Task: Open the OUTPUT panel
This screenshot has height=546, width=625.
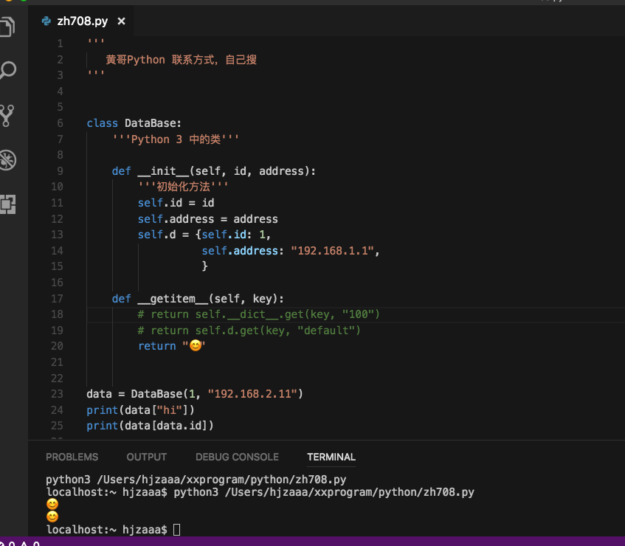Action: [x=146, y=457]
